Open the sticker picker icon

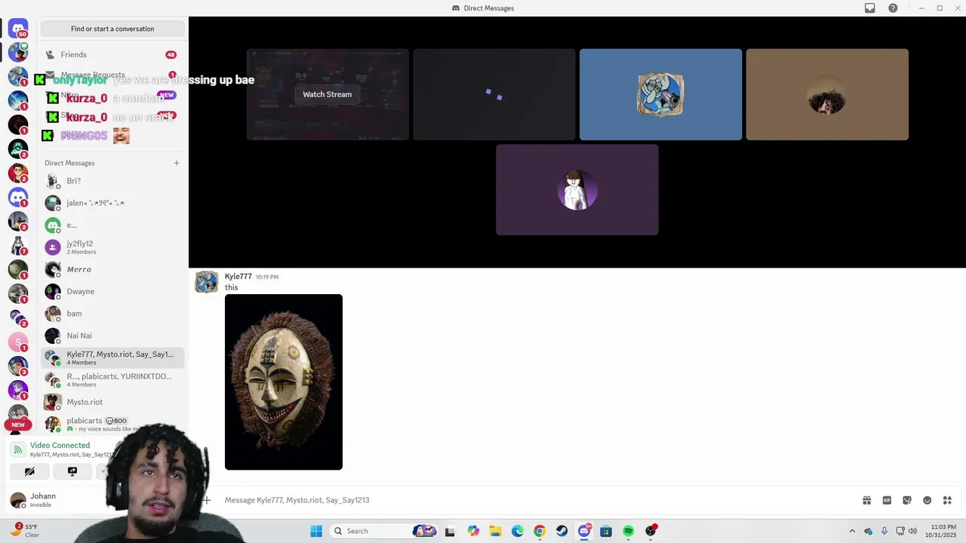(907, 500)
